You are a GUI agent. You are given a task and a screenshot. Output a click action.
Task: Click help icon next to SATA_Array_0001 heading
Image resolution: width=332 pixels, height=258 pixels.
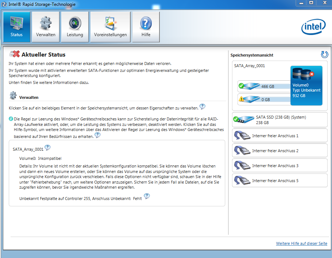pos(47,147)
